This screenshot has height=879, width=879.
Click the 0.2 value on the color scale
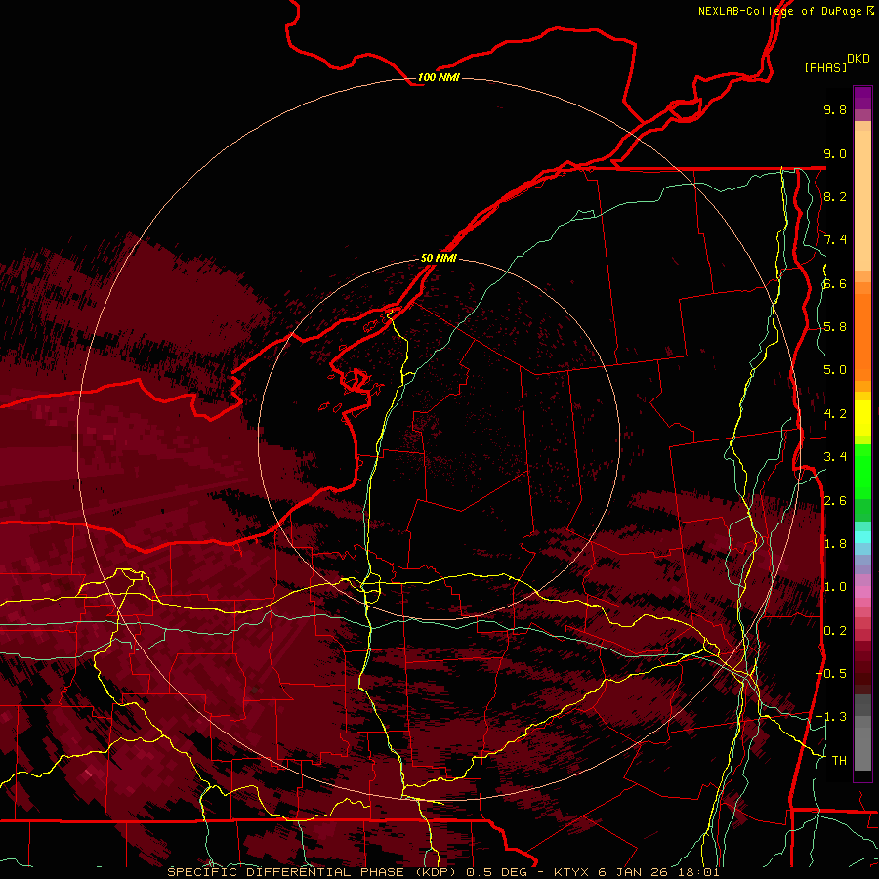(835, 631)
